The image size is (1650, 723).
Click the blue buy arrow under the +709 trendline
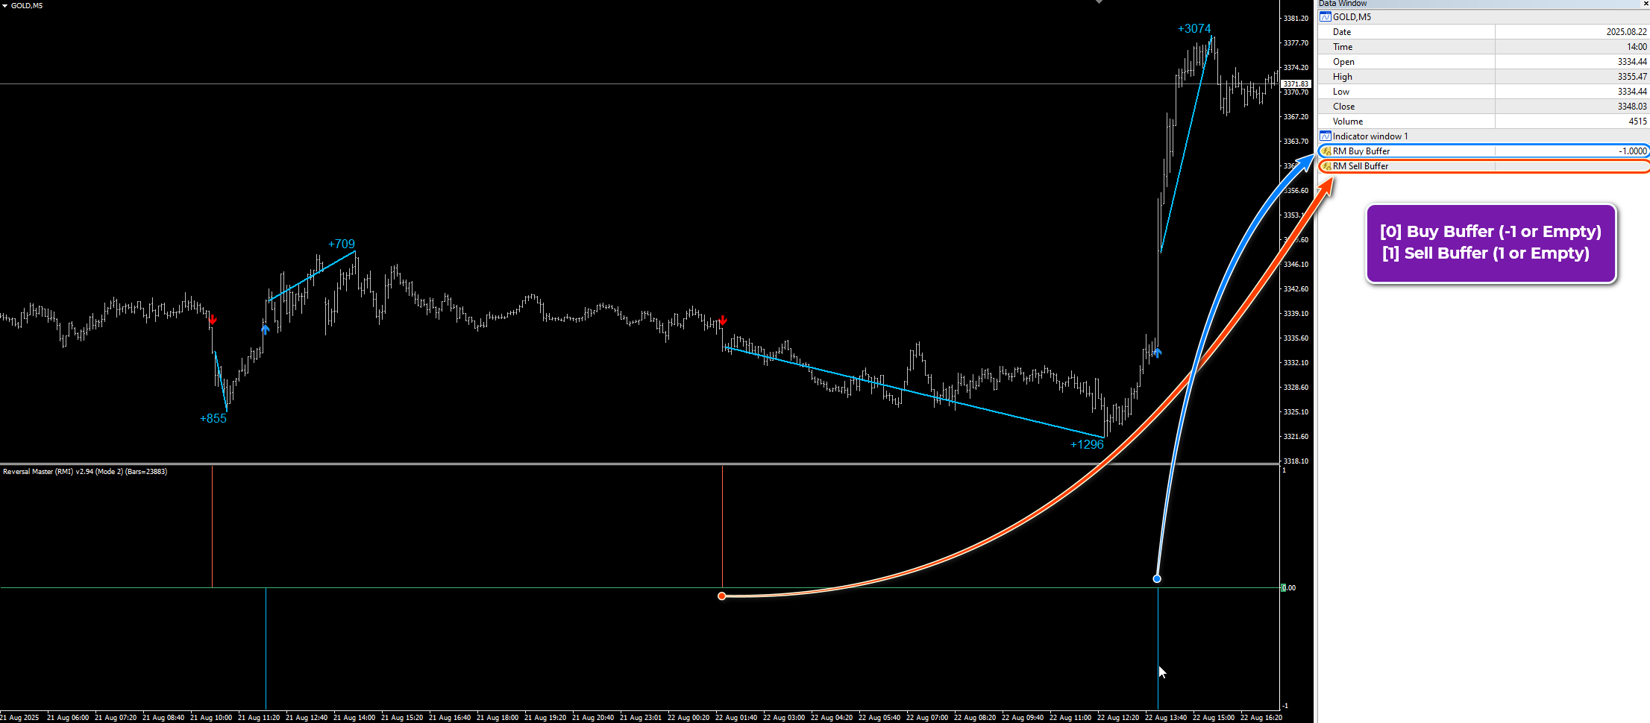pos(266,330)
